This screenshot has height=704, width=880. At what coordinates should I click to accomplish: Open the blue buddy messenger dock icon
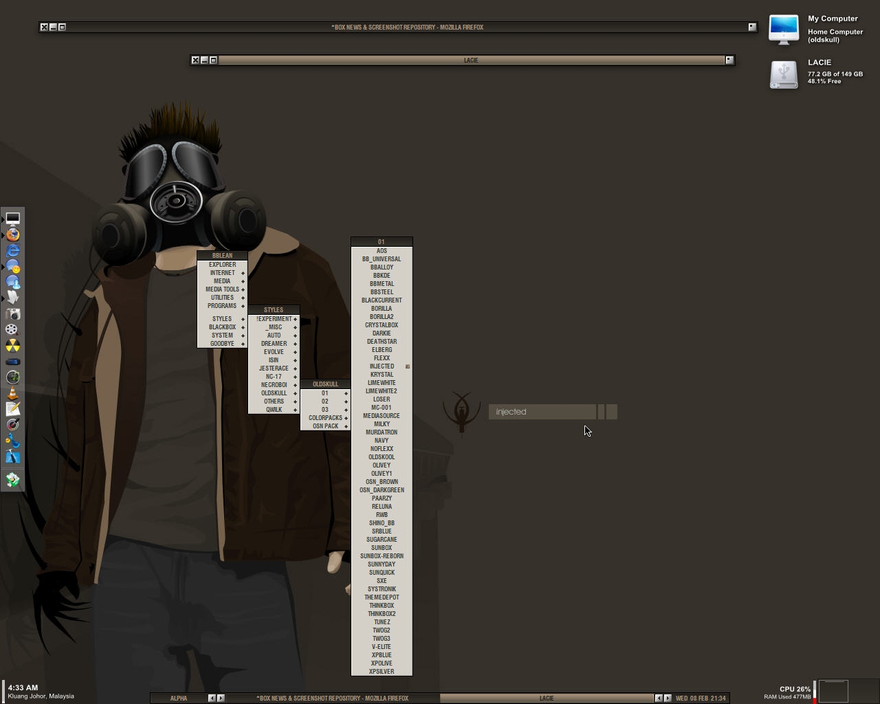pos(12,282)
